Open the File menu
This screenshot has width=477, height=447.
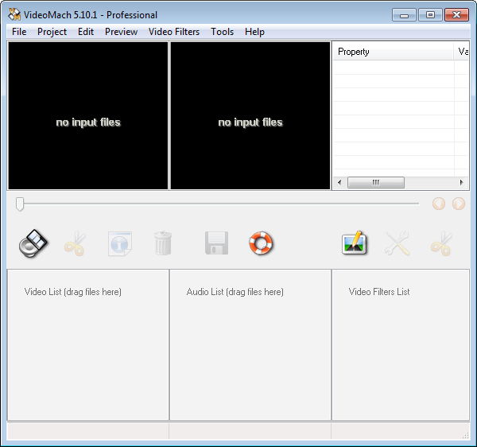coord(19,32)
